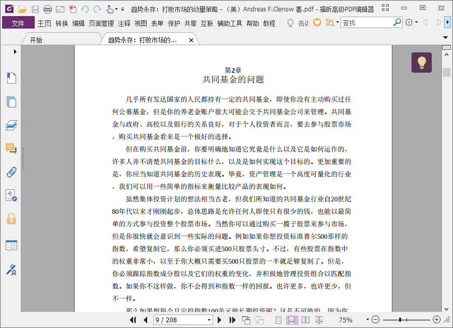Open the document tab list dropdown
The width and height of the screenshot is (453, 328).
(446, 37)
